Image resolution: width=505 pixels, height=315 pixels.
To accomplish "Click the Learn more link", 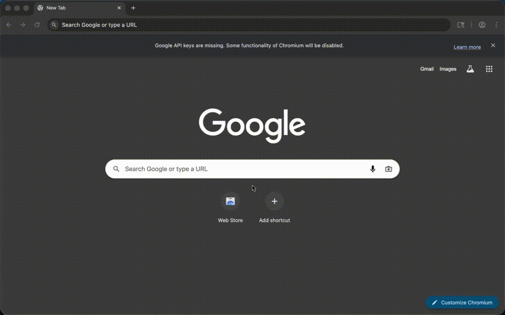I will [467, 47].
